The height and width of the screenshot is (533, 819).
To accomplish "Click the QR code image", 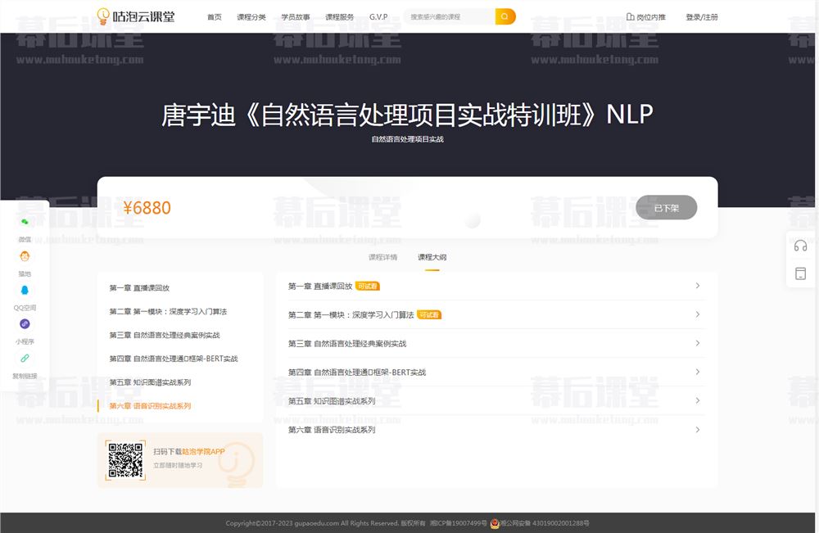I will [x=125, y=460].
